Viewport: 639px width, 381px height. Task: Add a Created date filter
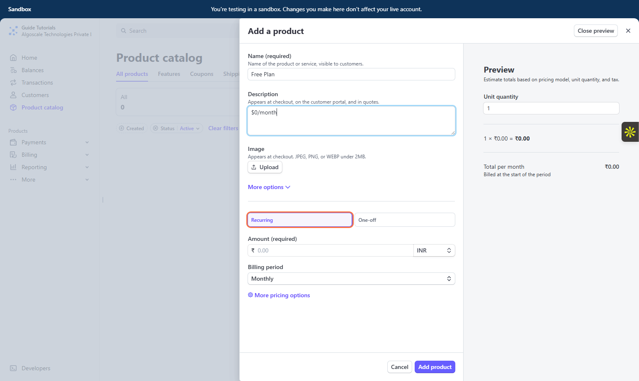click(131, 128)
